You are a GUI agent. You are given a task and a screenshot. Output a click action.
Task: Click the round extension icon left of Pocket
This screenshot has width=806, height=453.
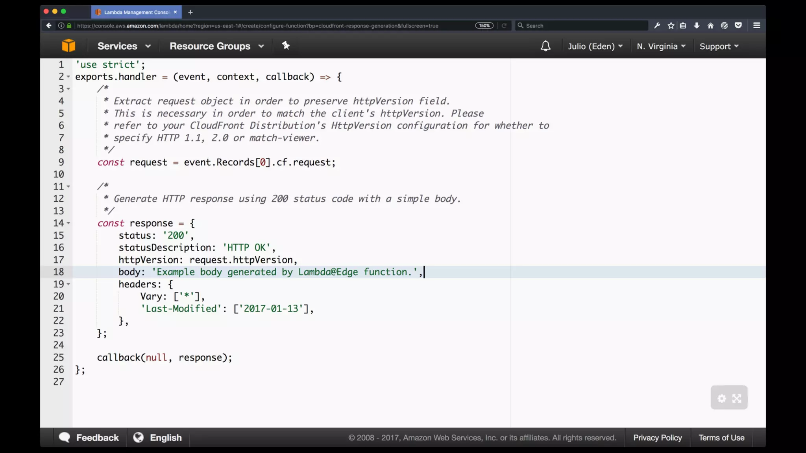724,26
